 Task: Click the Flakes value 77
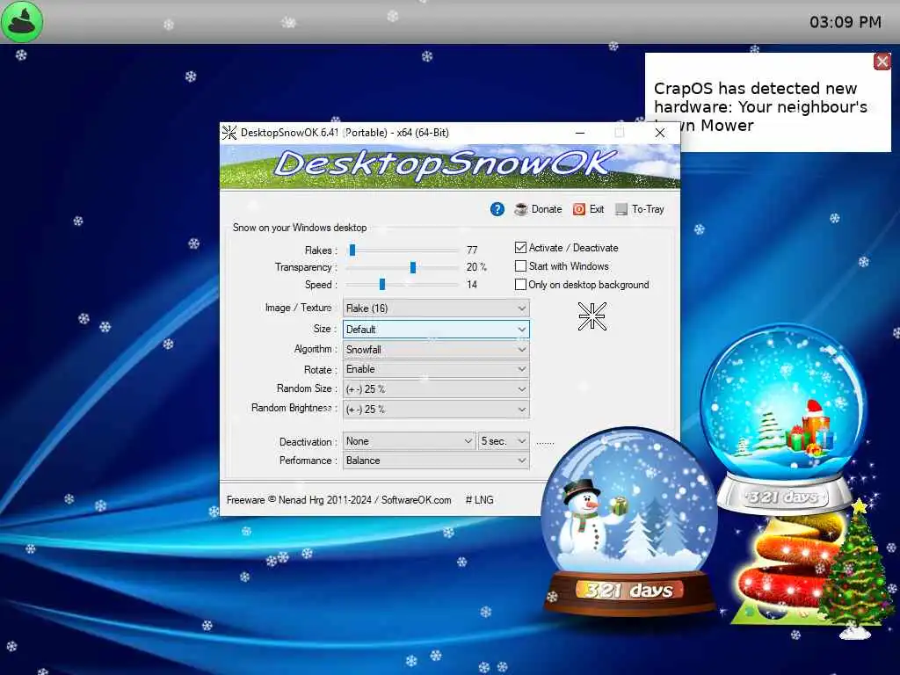pyautogui.click(x=472, y=250)
